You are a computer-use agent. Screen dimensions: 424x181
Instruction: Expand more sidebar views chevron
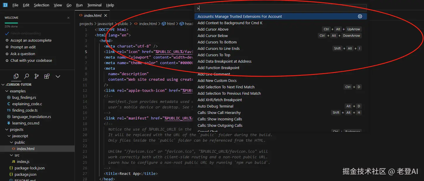coord(58,76)
